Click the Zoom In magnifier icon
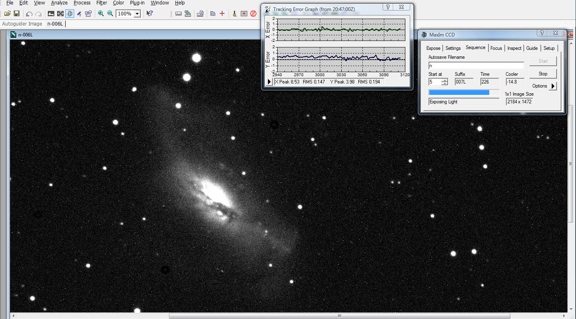Viewport: 576px width, 319px height. click(101, 14)
